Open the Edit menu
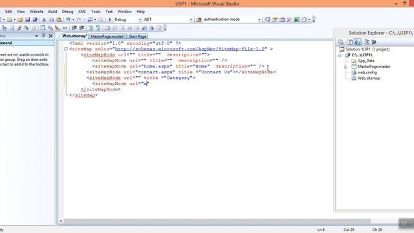414x233 pixels. (x=8, y=12)
